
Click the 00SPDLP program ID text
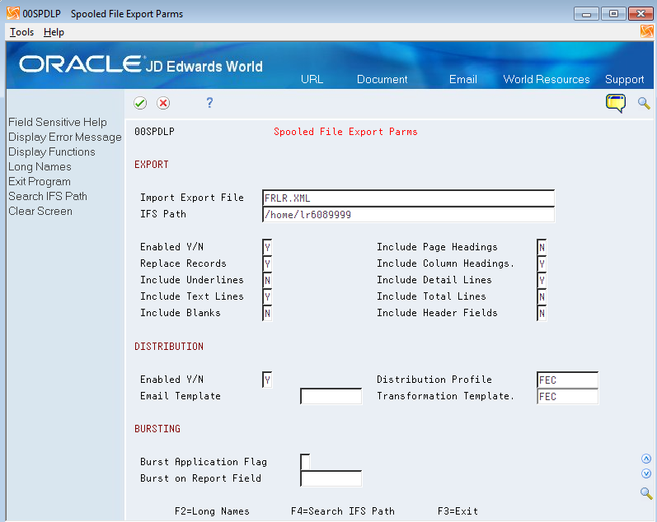154,132
